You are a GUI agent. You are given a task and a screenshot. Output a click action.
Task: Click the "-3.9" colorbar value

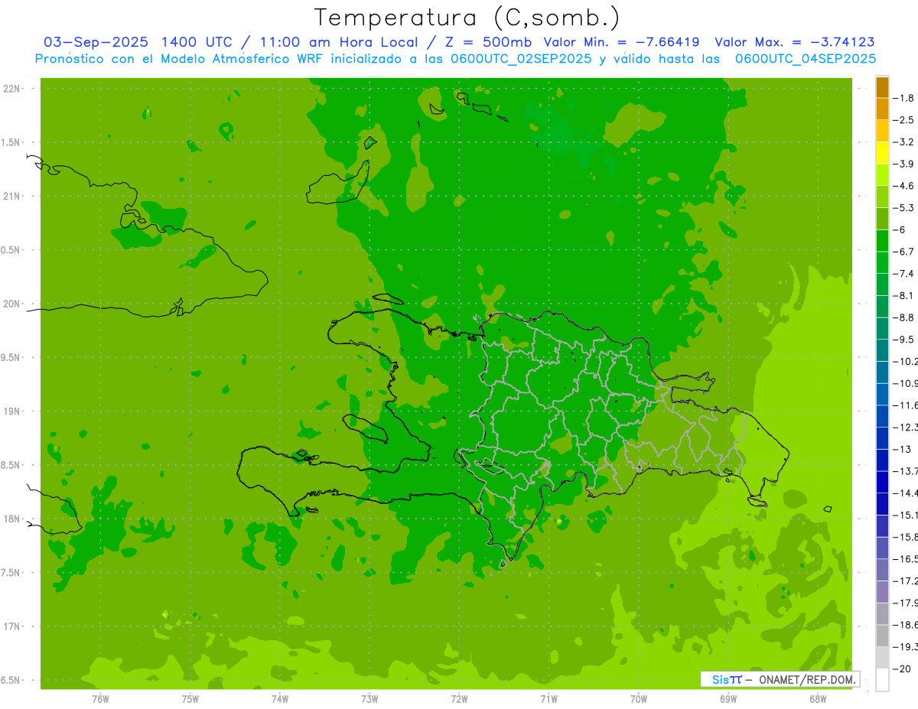point(903,164)
